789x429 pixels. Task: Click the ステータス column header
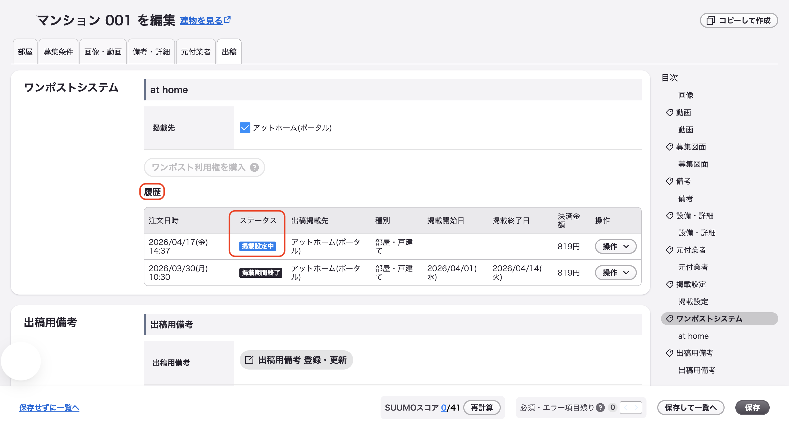258,221
